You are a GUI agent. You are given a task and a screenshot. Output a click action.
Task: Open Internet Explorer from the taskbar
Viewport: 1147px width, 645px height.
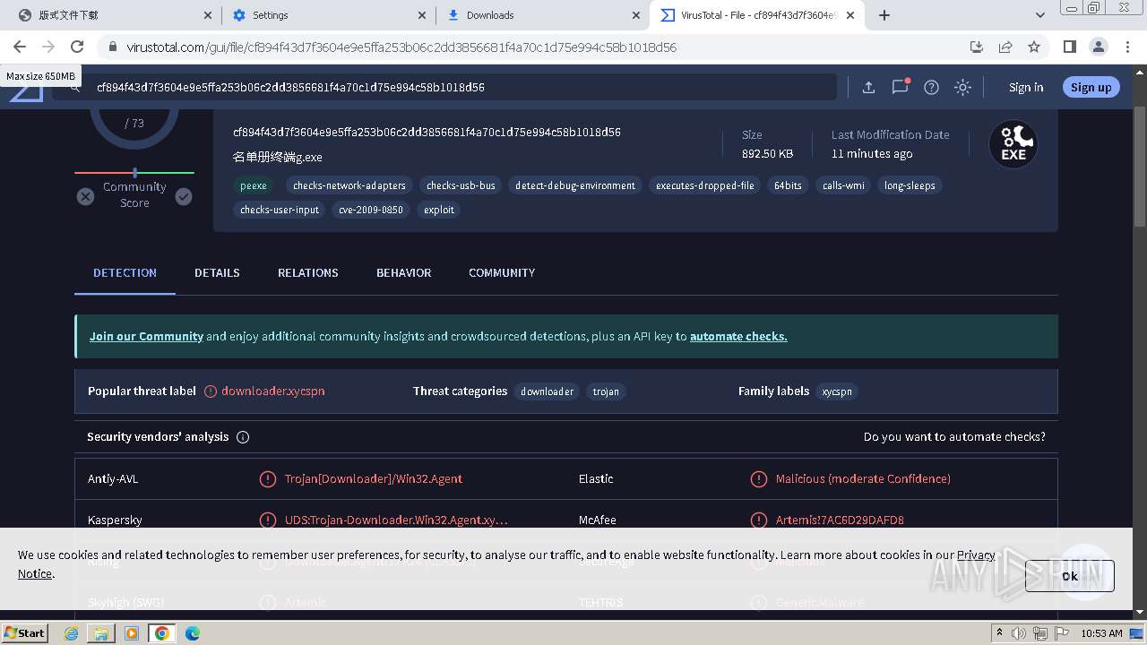(x=72, y=633)
